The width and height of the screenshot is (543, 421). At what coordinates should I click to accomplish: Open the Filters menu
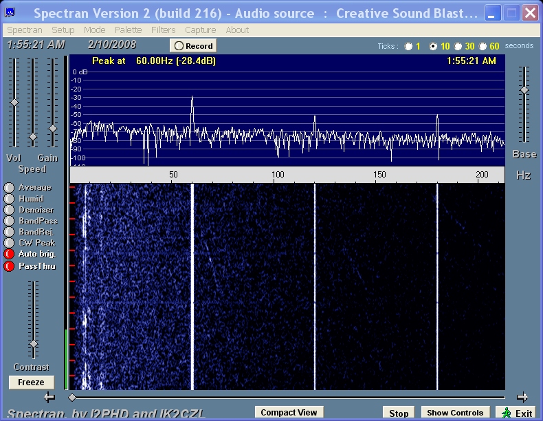[163, 30]
